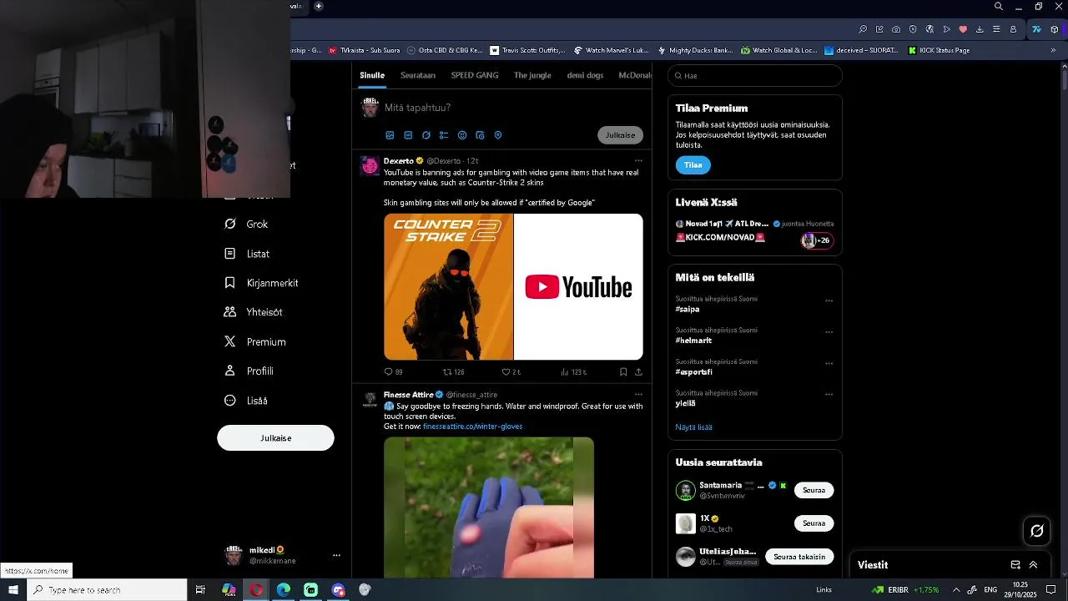Add a GIF to the post
Image resolution: width=1068 pixels, height=601 pixels.
point(408,135)
